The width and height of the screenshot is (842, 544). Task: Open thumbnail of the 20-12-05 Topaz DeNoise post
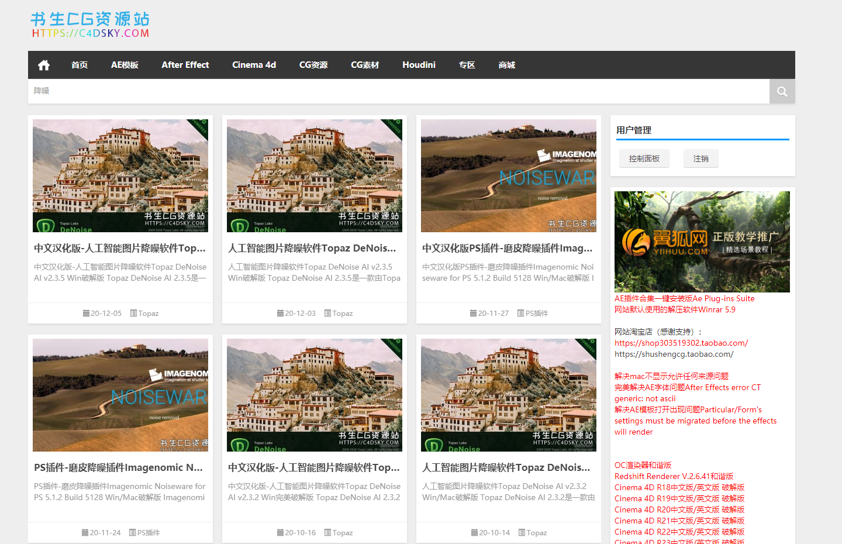click(x=120, y=176)
